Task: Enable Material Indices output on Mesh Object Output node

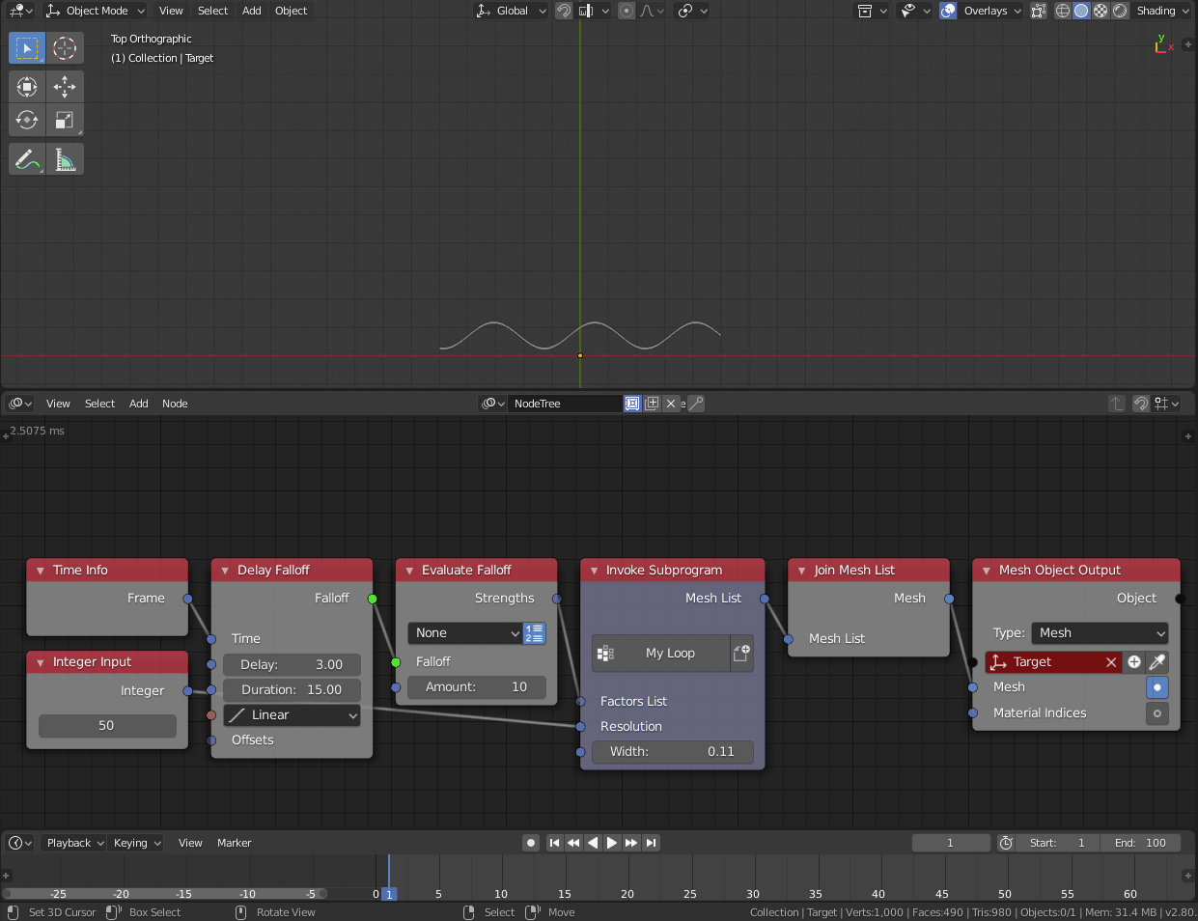Action: pyautogui.click(x=1157, y=713)
